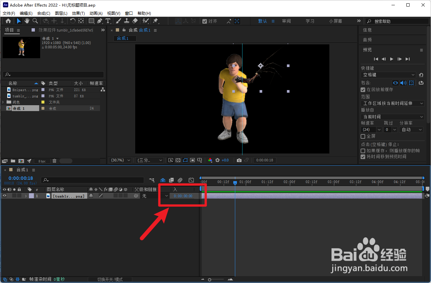Screen dimensions: 431x283
Task: Toggle the 在回放前缓存 checkbox
Action: click(363, 90)
